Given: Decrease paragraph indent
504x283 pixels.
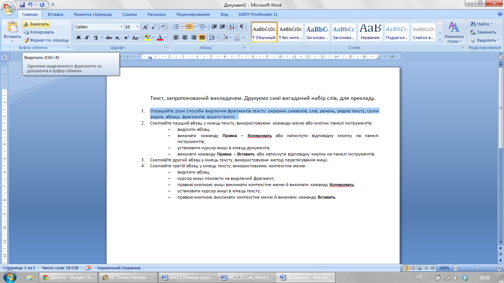Looking at the screenshot, I should 214,27.
